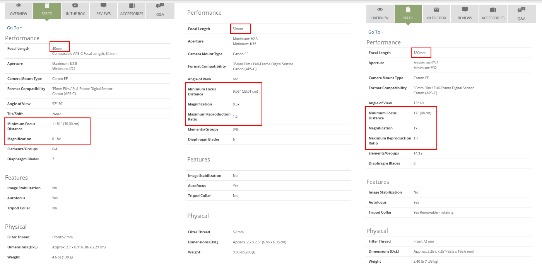Click the suitcase icon on left Accessories tab
Viewport: 542px width, 265px height.
click(x=132, y=6)
